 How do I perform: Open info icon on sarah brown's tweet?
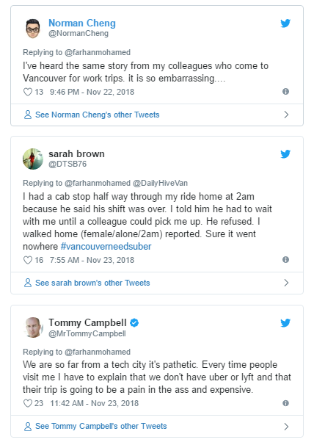coord(285,259)
